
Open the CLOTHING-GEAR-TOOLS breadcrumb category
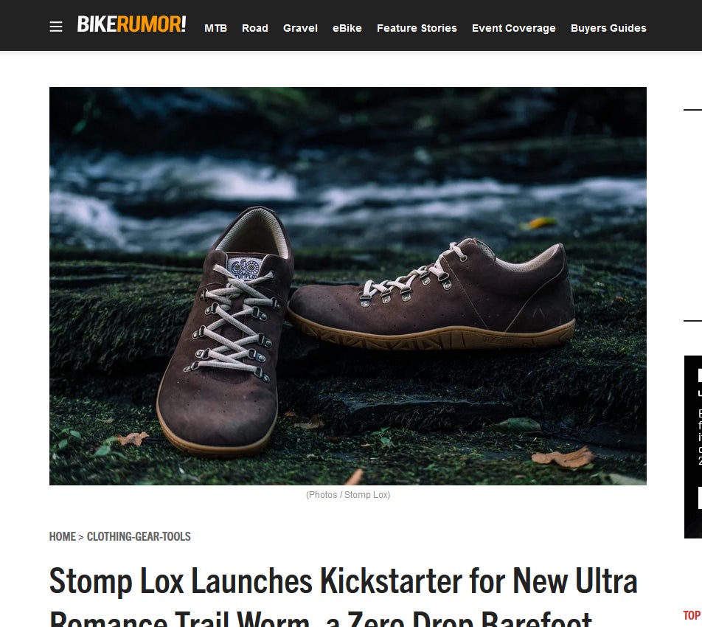(139, 536)
